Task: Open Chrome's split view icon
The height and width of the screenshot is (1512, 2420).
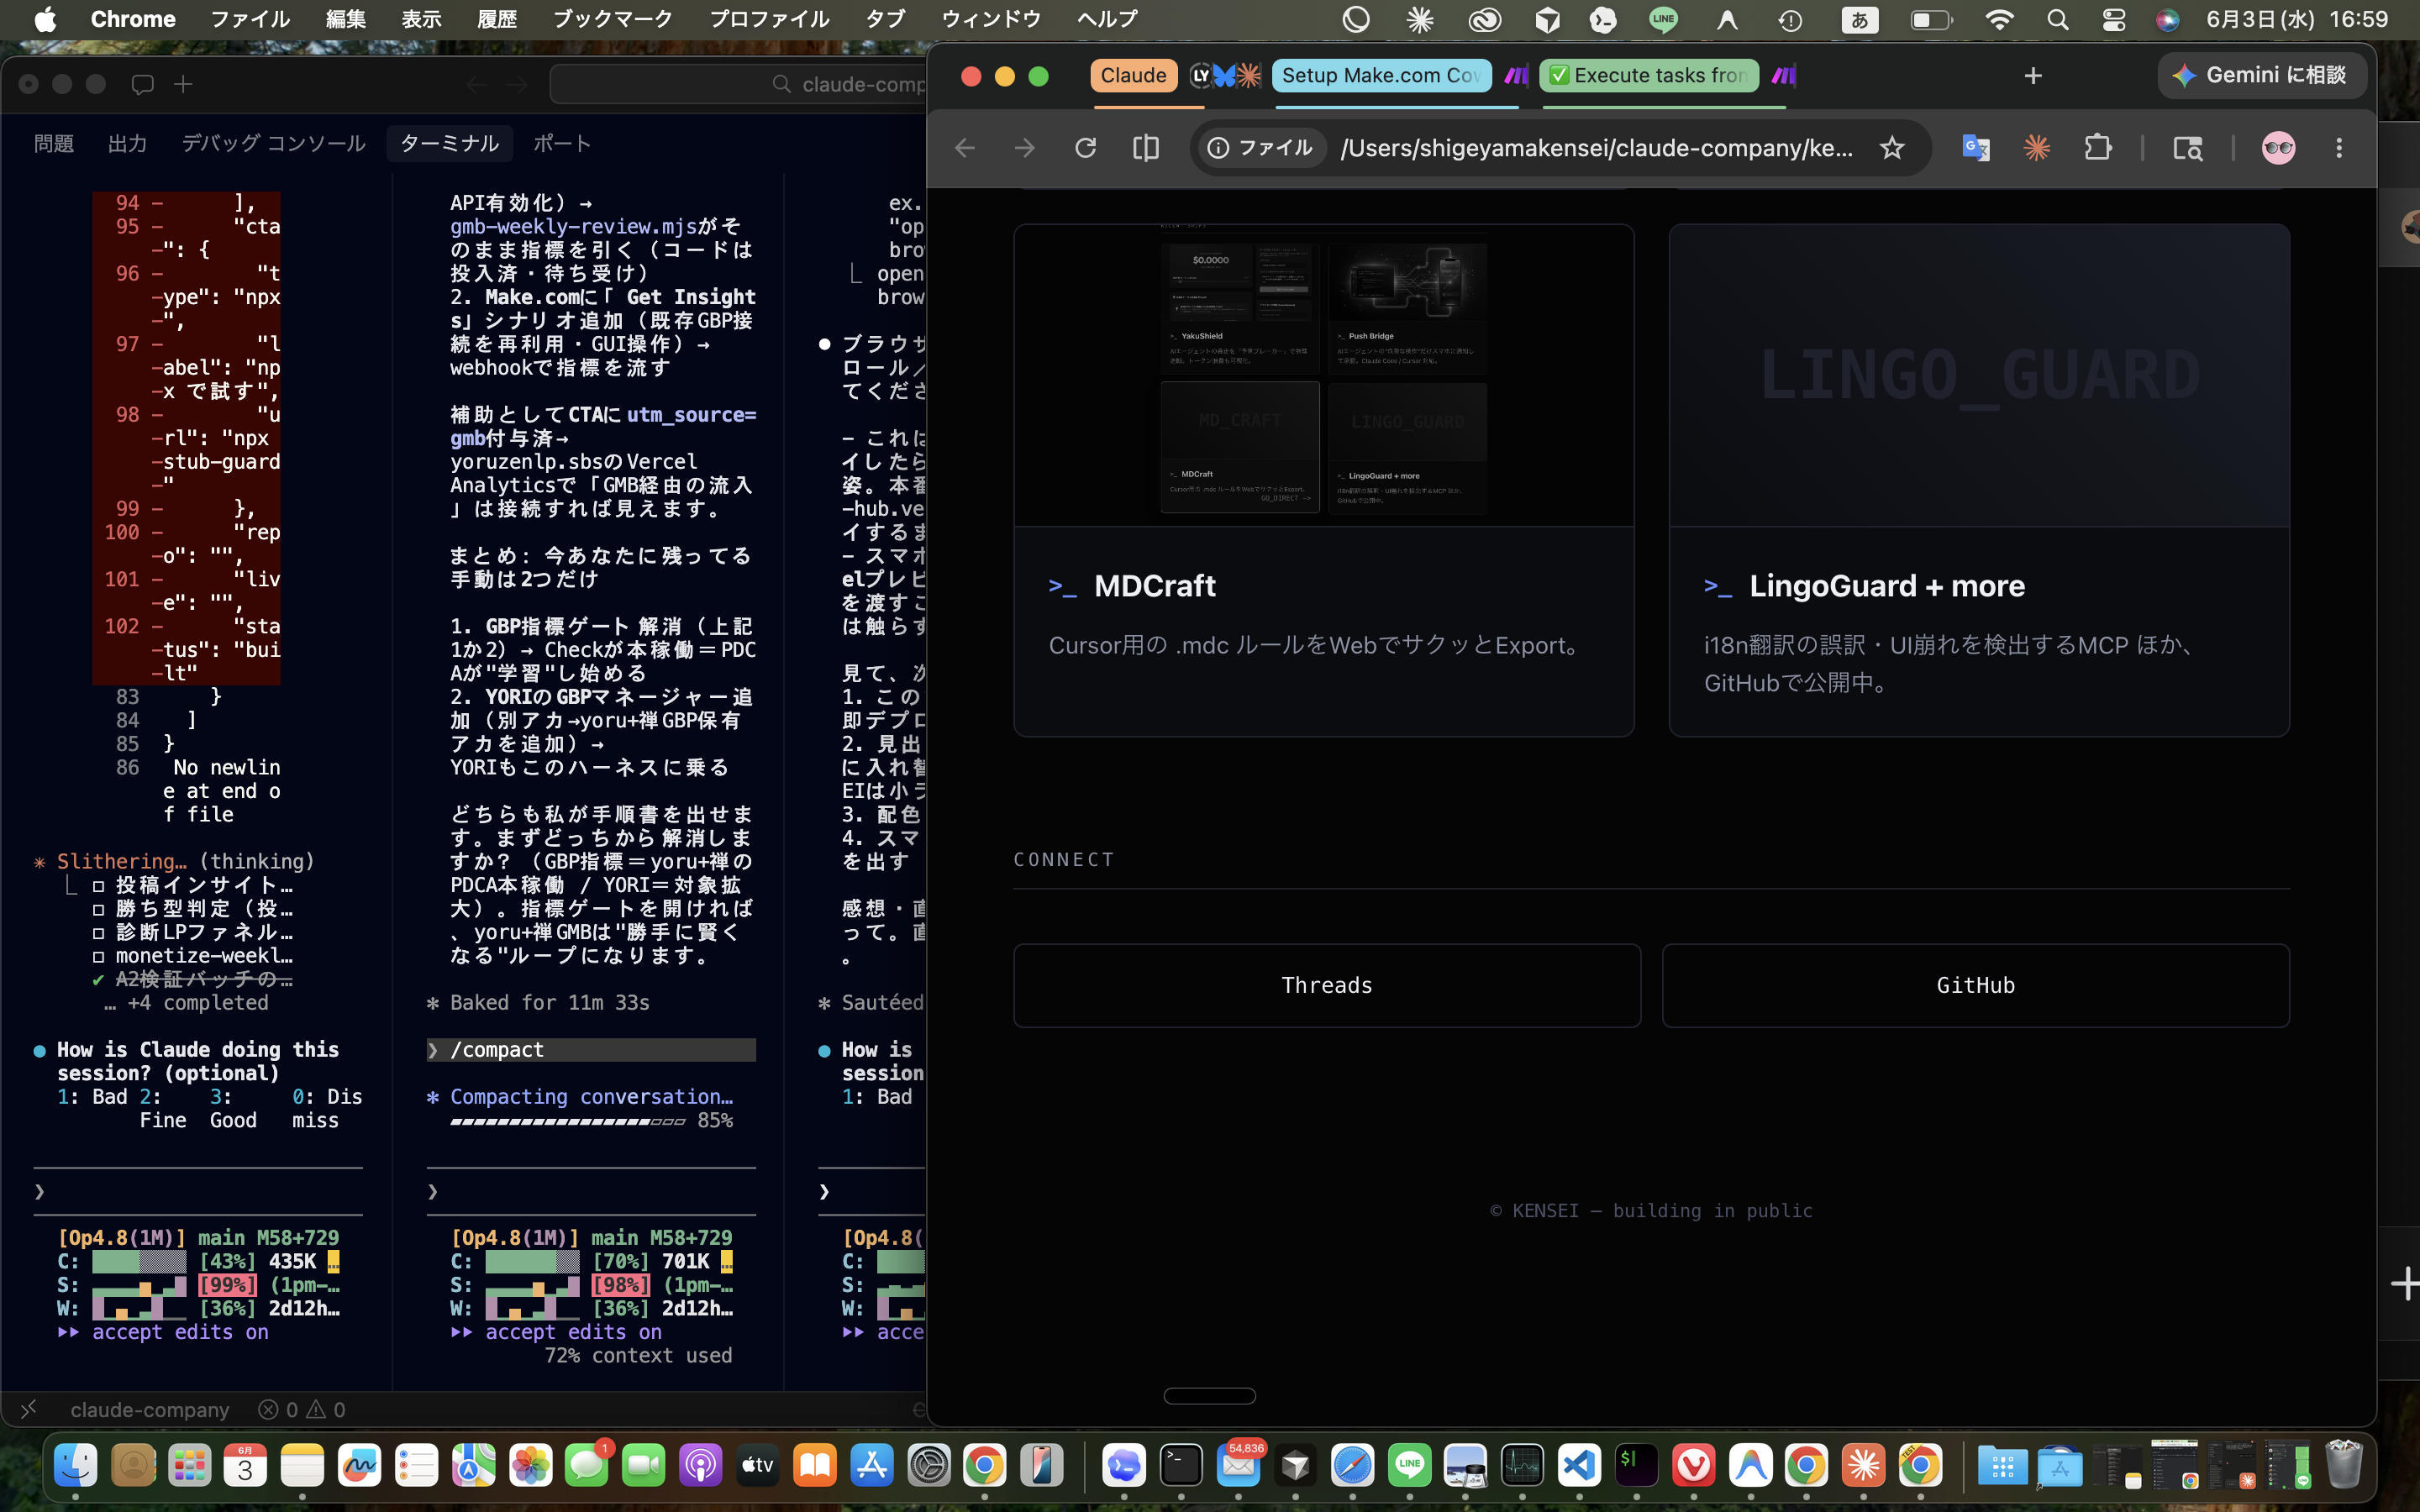Action: (1146, 148)
